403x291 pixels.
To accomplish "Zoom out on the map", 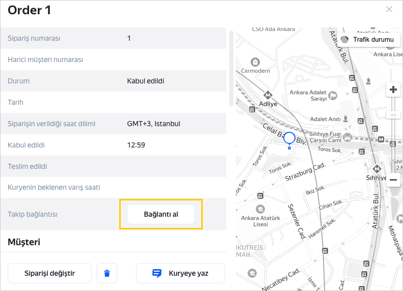I will point(393,180).
